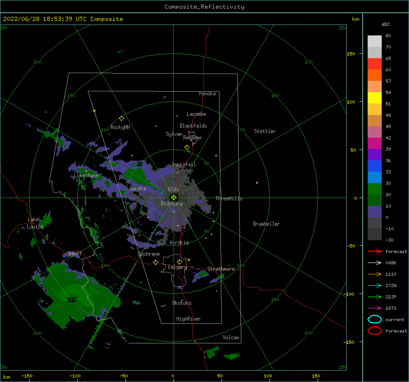Select the bright green 20–30 dBZ swatch
The image size is (409, 382).
pyautogui.click(x=374, y=189)
